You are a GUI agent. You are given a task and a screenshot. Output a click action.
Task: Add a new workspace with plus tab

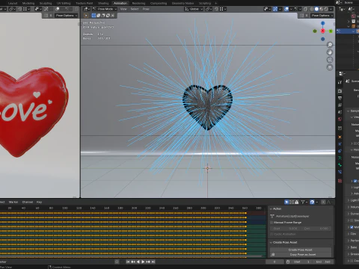[216, 3]
